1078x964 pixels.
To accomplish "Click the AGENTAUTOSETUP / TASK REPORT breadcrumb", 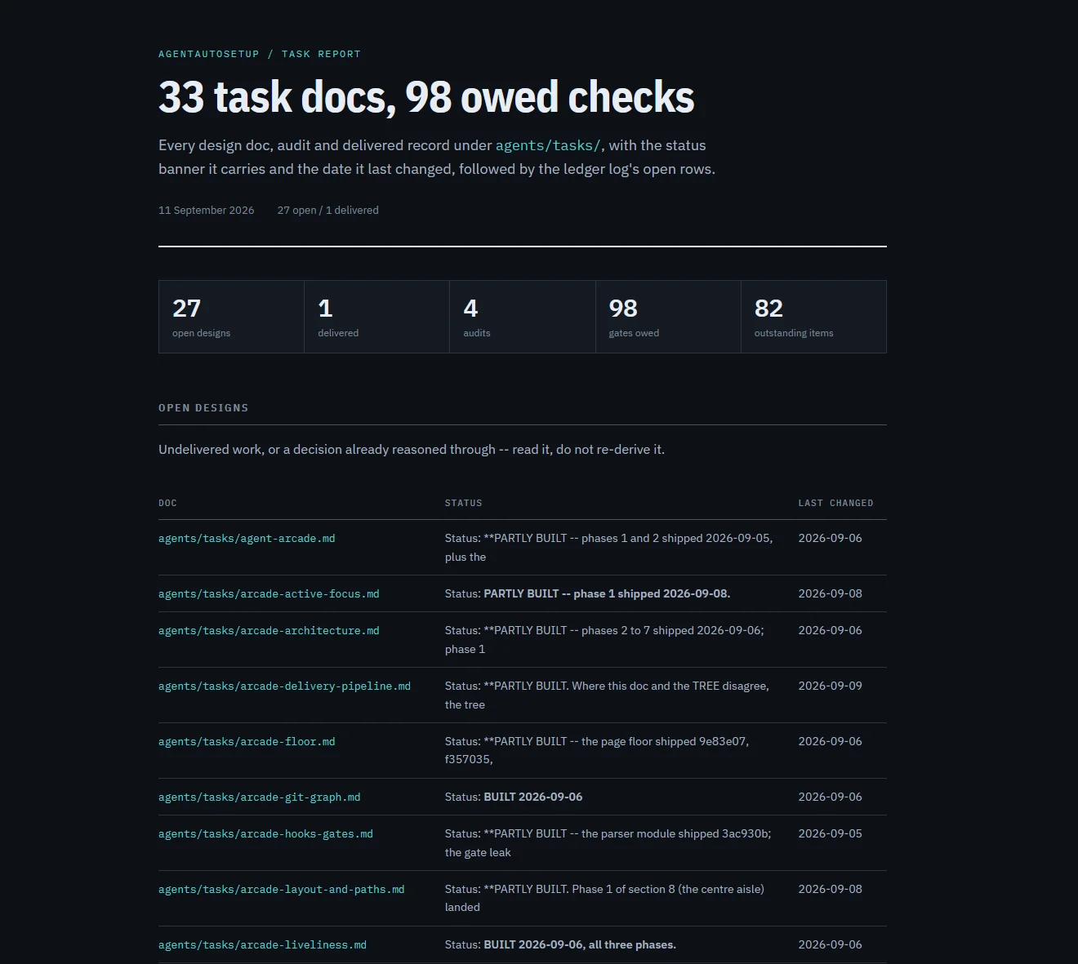I will pyautogui.click(x=260, y=54).
